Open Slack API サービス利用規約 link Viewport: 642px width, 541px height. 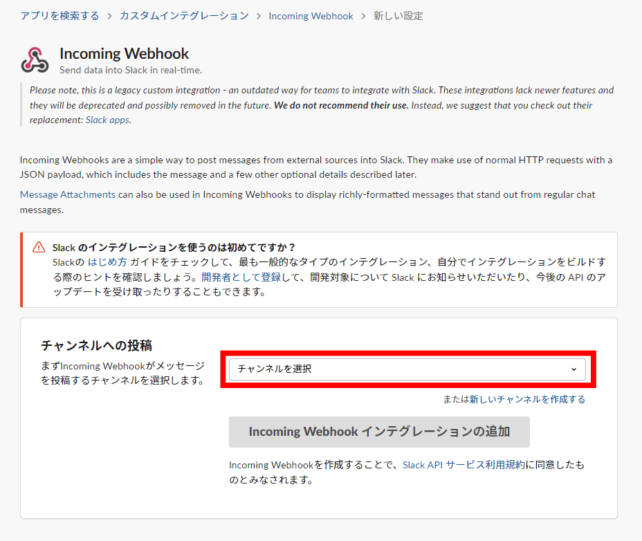464,465
